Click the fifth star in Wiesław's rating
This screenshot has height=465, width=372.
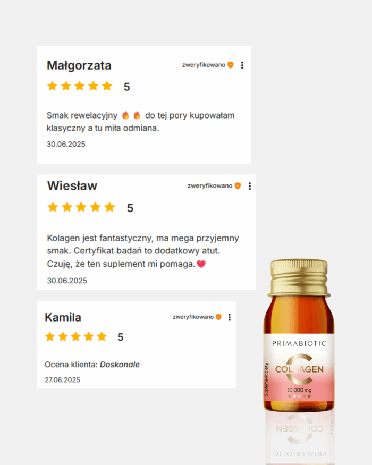point(109,207)
